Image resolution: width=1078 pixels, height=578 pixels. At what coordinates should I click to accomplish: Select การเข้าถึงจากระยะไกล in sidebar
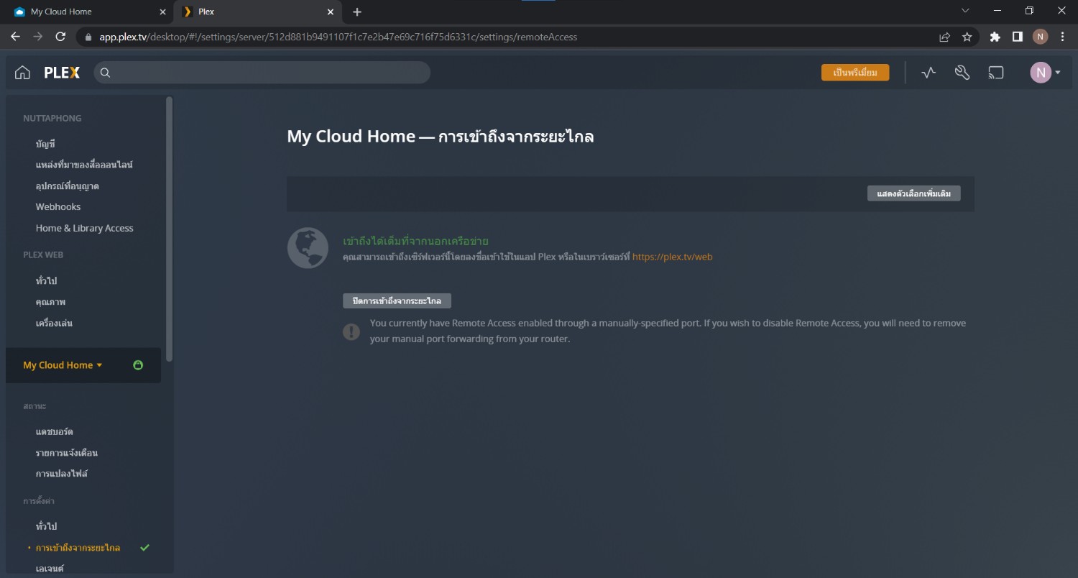pos(78,548)
